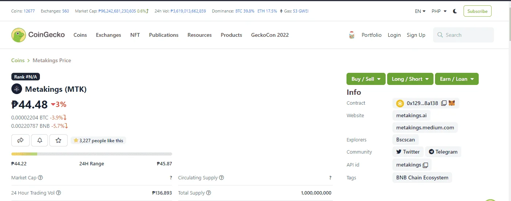Viewport: 511px width, 201px height.
Task: Click the price alert bell icon
Action: pos(40,140)
